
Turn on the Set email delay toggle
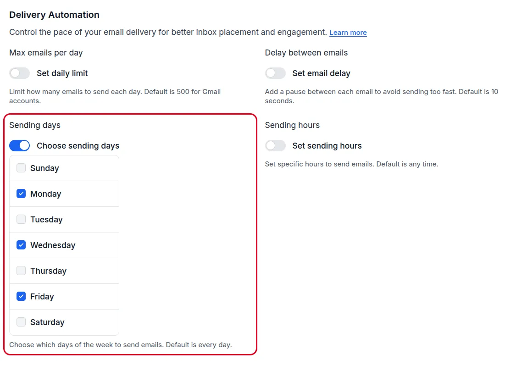coord(276,73)
